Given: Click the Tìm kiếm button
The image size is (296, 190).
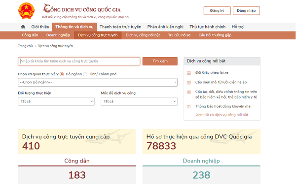Looking at the screenshot, I should (x=160, y=61).
